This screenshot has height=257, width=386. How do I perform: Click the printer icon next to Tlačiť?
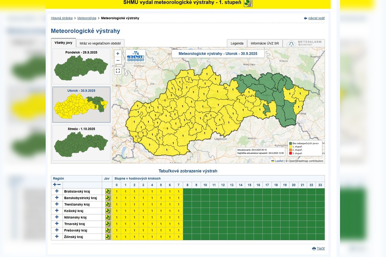point(314,249)
